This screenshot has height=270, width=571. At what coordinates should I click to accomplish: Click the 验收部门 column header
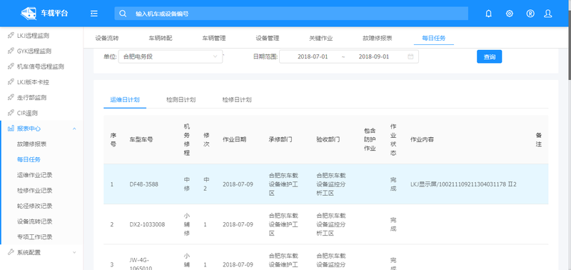point(328,139)
